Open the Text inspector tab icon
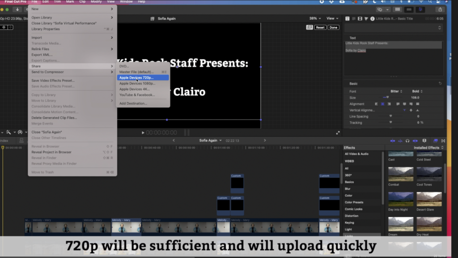Screen dimensions: 458x258 (x=347, y=18)
